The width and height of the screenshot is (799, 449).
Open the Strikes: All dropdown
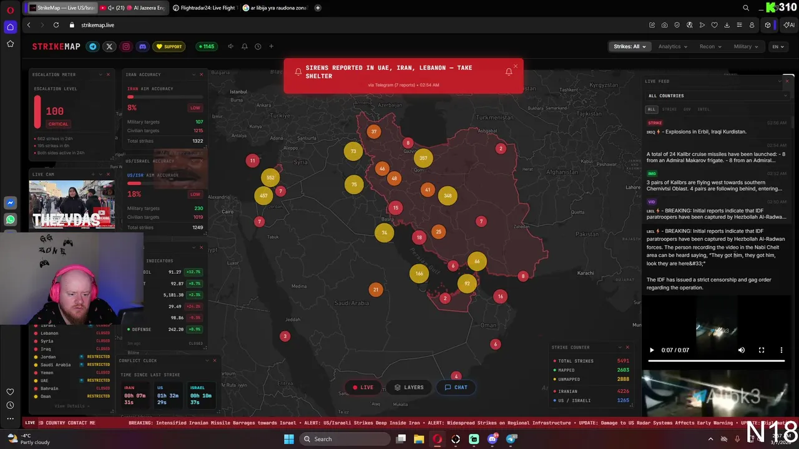tap(629, 46)
